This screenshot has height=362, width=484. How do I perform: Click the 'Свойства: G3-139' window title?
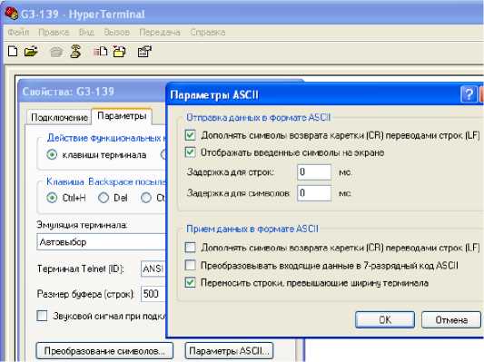coord(68,92)
